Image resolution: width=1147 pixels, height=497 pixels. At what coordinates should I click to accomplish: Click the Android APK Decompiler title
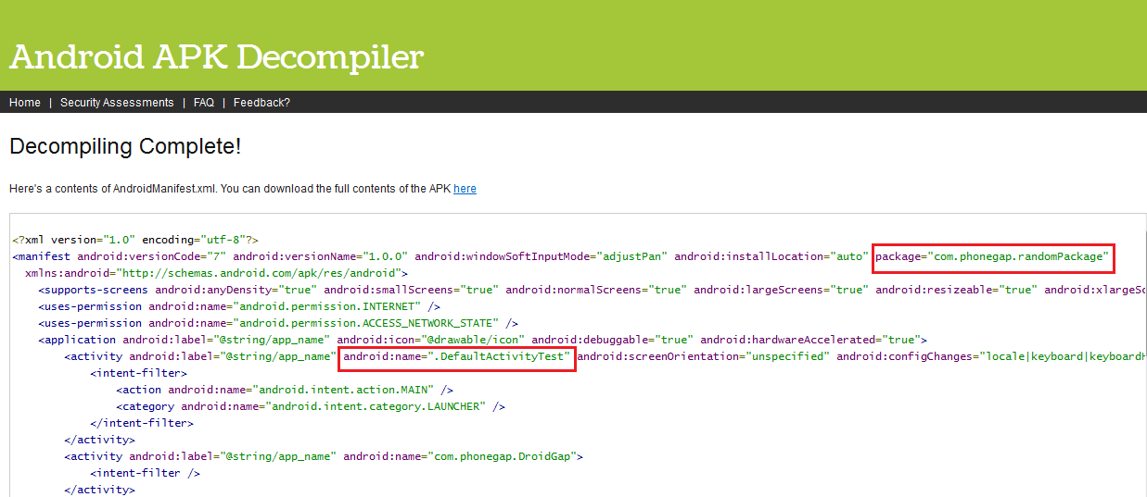point(216,57)
